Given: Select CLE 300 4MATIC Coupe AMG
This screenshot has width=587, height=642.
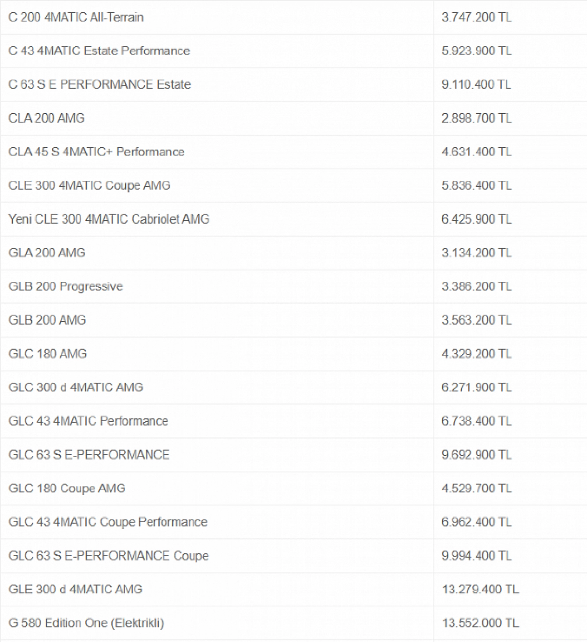Looking at the screenshot, I should coord(90,185).
